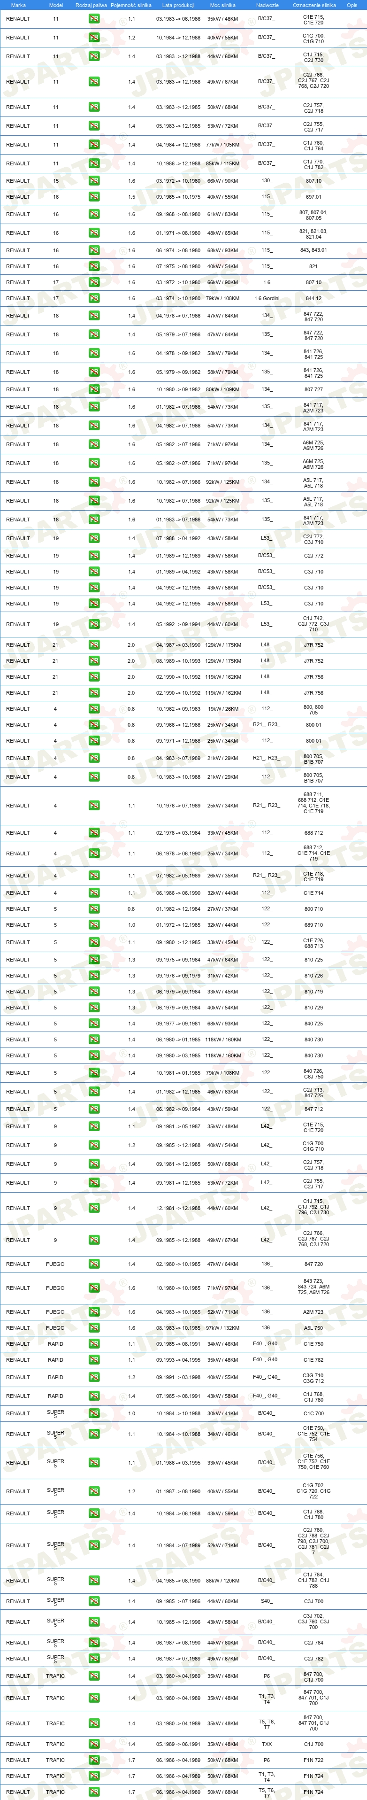Click the Pojemność silnika column header
Viewport: 367px width, 1800px height.
pos(131,5)
